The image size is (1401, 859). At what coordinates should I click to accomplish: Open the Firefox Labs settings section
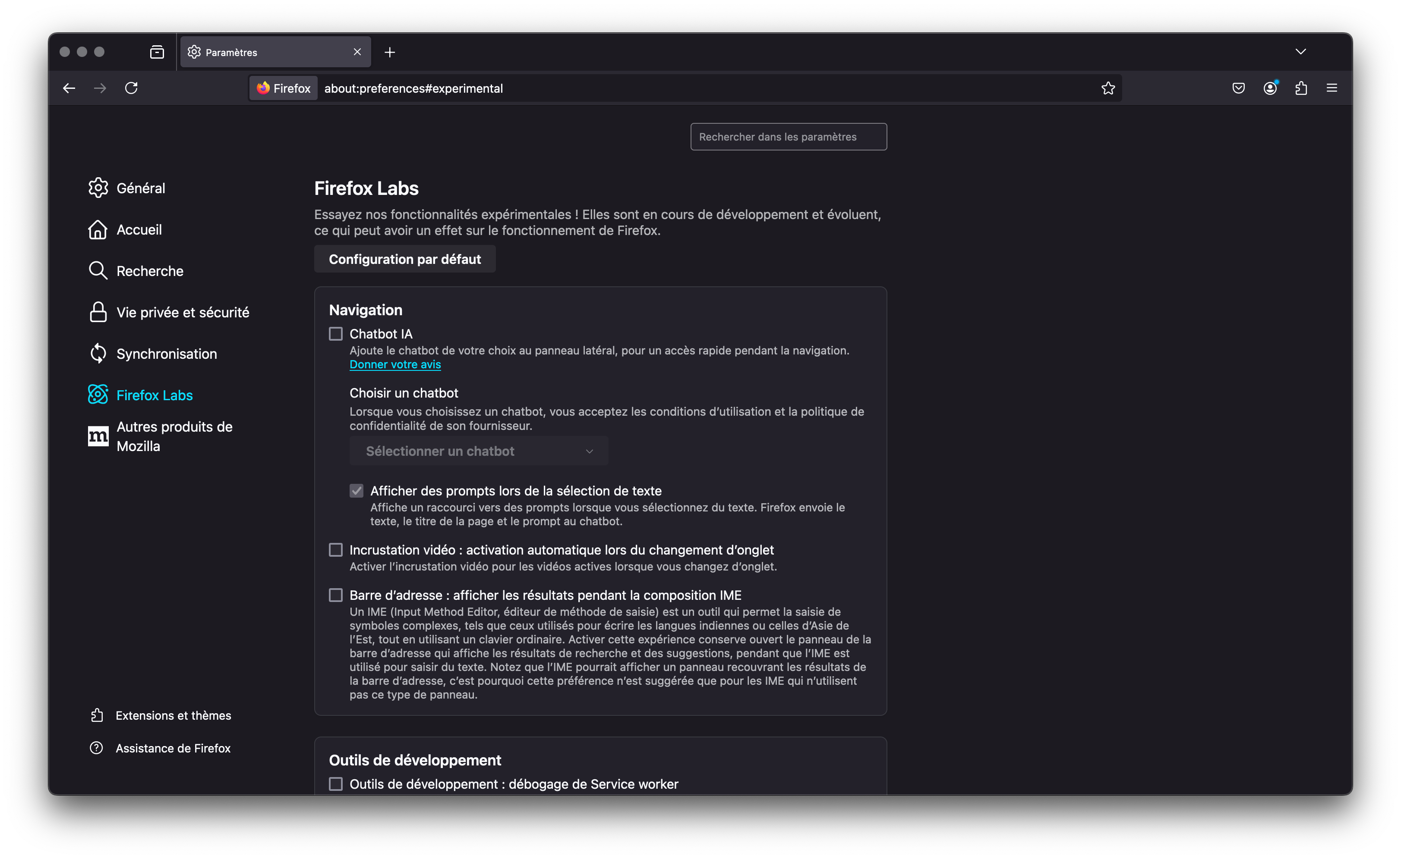154,395
